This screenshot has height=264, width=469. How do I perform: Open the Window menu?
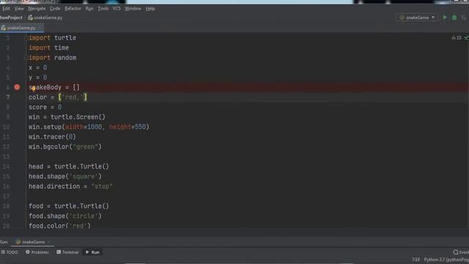(x=133, y=9)
